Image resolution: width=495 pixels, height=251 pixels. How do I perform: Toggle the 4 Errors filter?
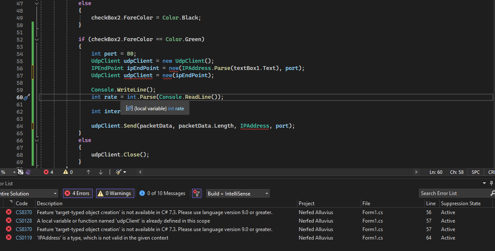point(78,193)
